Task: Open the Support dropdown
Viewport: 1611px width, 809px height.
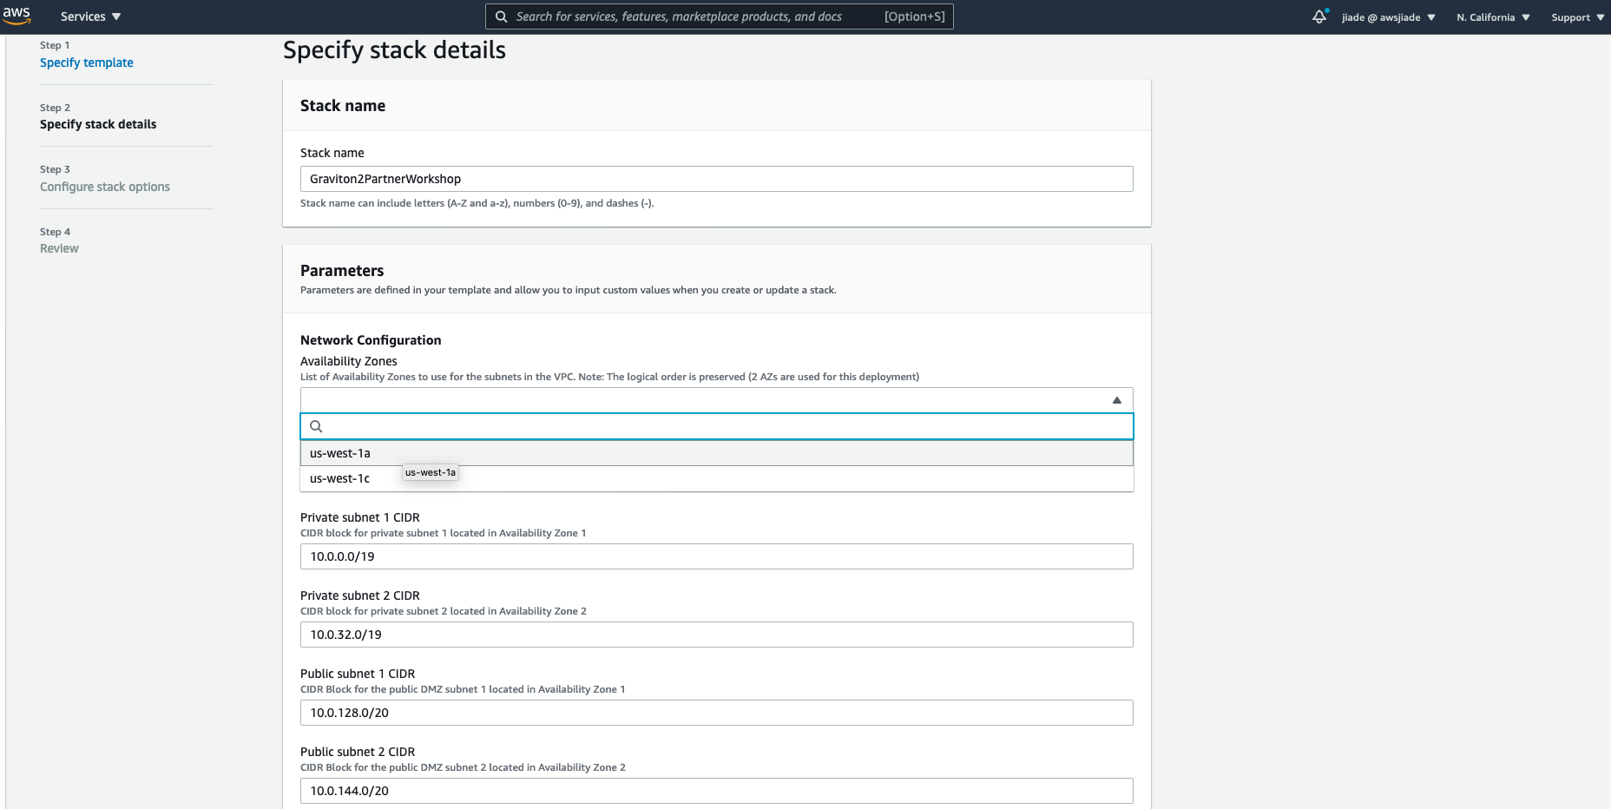Action: click(x=1576, y=16)
